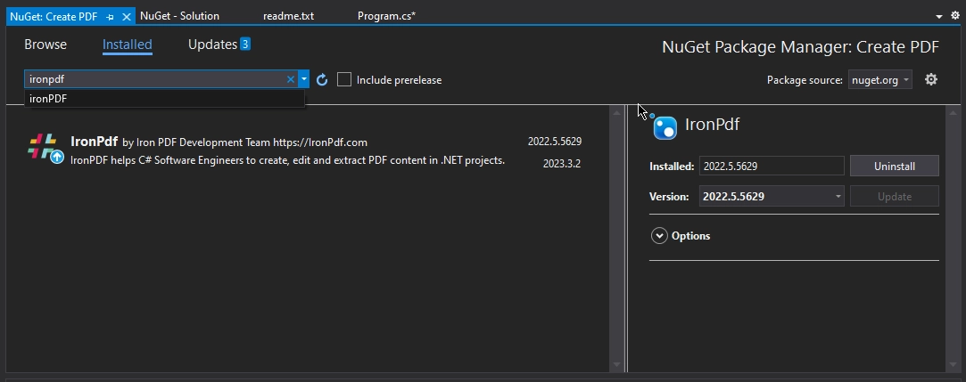The height and width of the screenshot is (382, 966).
Task: Click the update-available arrow badge on IronPdf
Action: [57, 158]
